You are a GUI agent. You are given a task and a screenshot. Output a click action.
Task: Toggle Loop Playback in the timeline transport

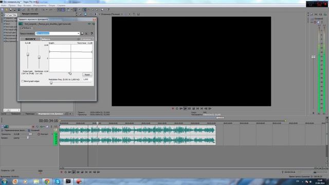tap(65, 172)
